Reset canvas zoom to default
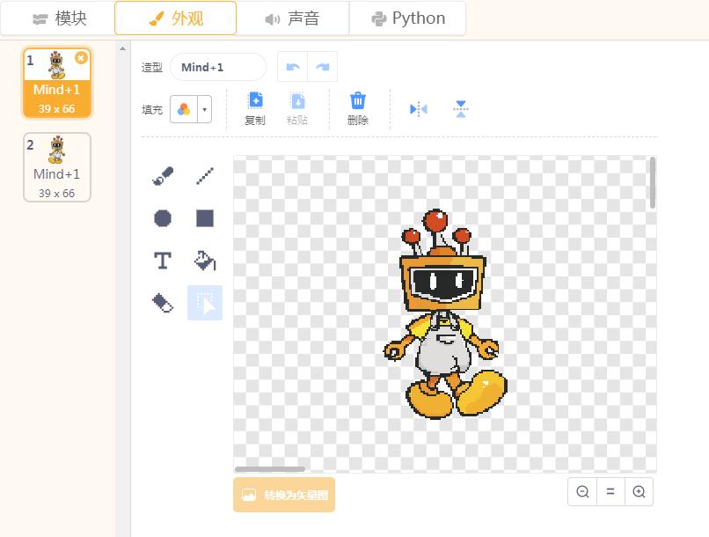Screen dimensions: 709x537 click(x=610, y=491)
